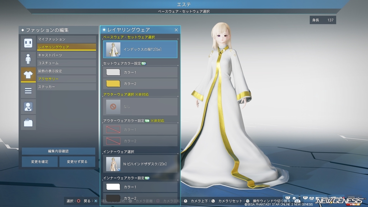
Task: Select レイヤリングウェア menu entry
Action: tap(67, 47)
